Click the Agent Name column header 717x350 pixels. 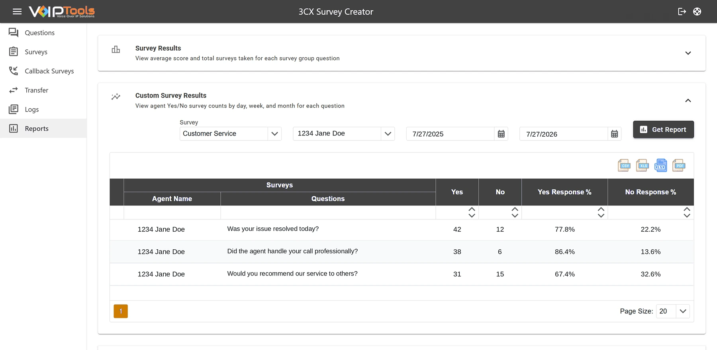click(172, 199)
